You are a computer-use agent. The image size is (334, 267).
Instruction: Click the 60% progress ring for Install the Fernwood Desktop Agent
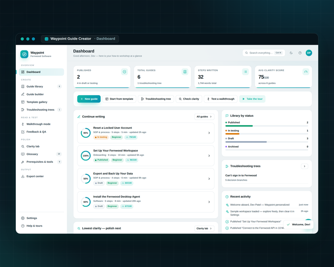coord(86,202)
